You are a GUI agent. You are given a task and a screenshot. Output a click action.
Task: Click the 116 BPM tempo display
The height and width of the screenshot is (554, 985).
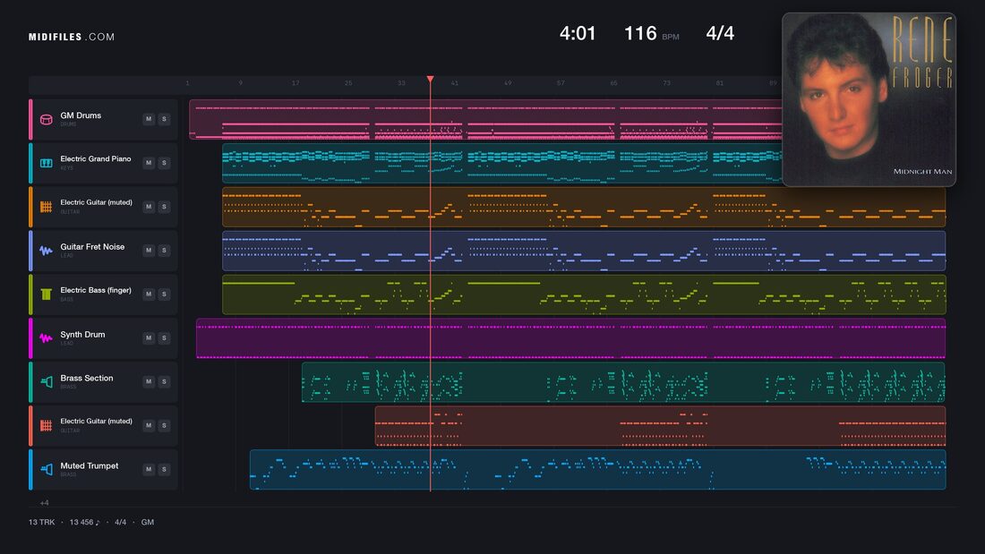point(651,33)
